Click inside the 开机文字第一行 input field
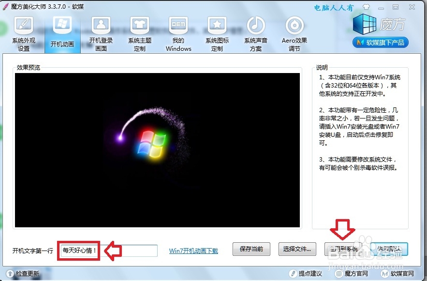This screenshot has height=281, width=427. pos(109,251)
